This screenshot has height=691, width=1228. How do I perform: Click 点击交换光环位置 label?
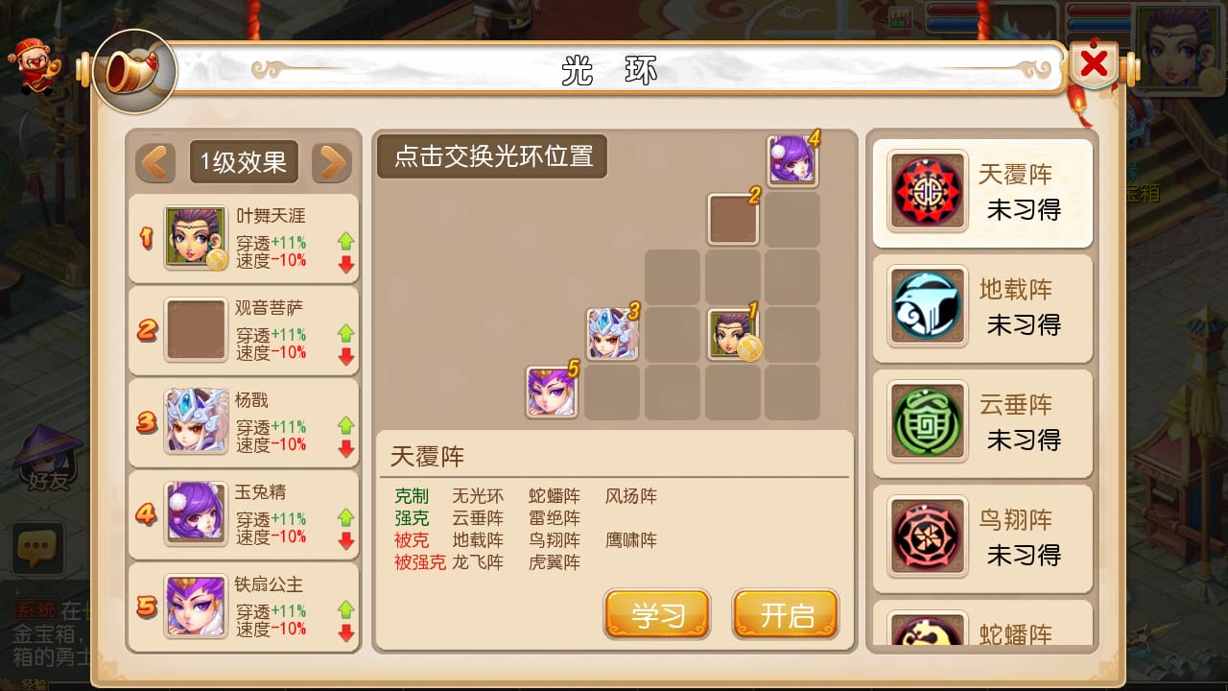coord(492,156)
